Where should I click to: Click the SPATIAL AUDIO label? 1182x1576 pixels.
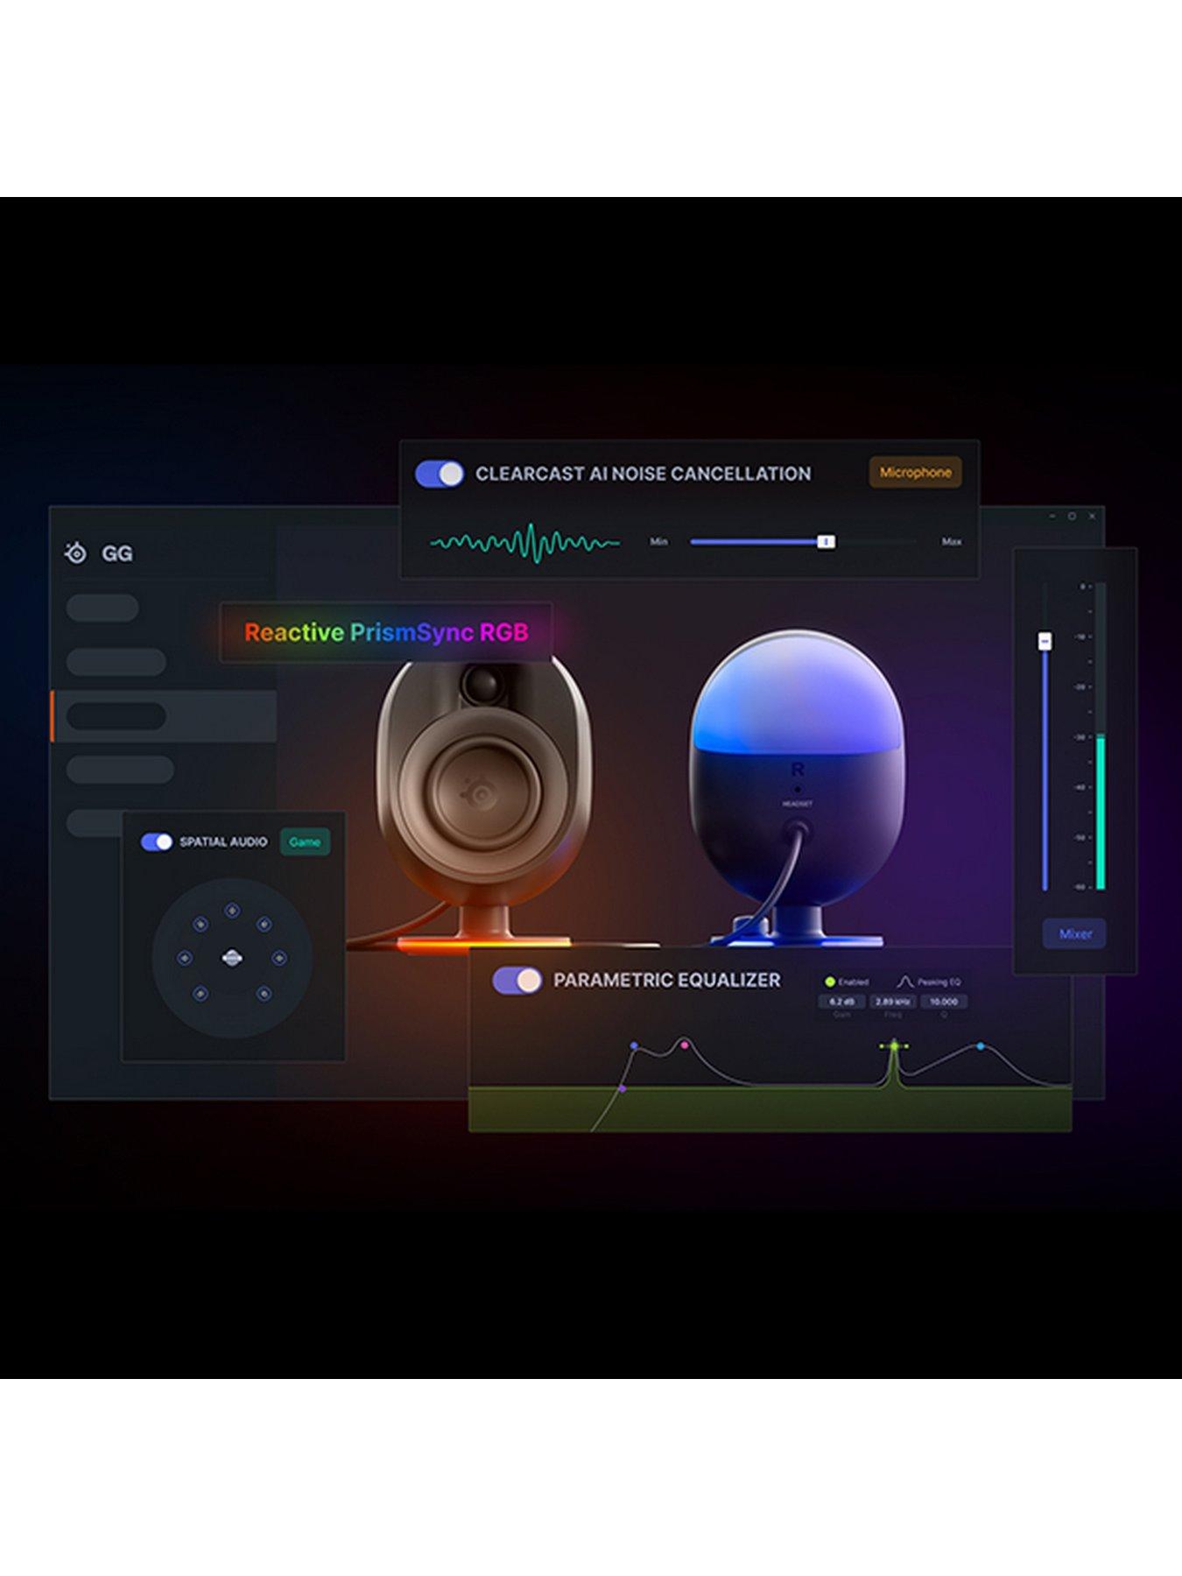click(x=223, y=841)
